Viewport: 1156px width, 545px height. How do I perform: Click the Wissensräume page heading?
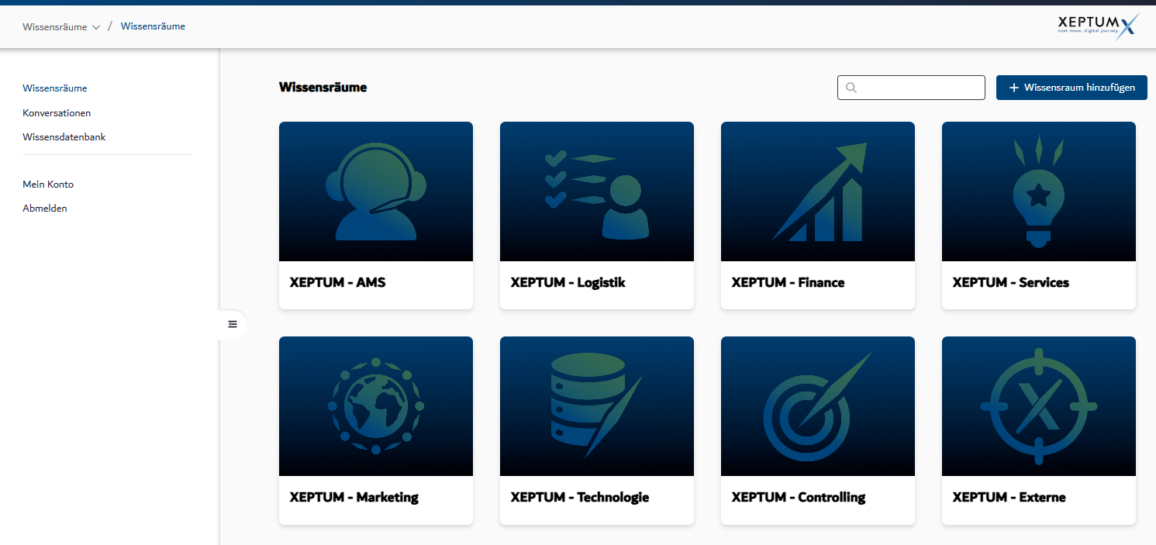tap(323, 87)
